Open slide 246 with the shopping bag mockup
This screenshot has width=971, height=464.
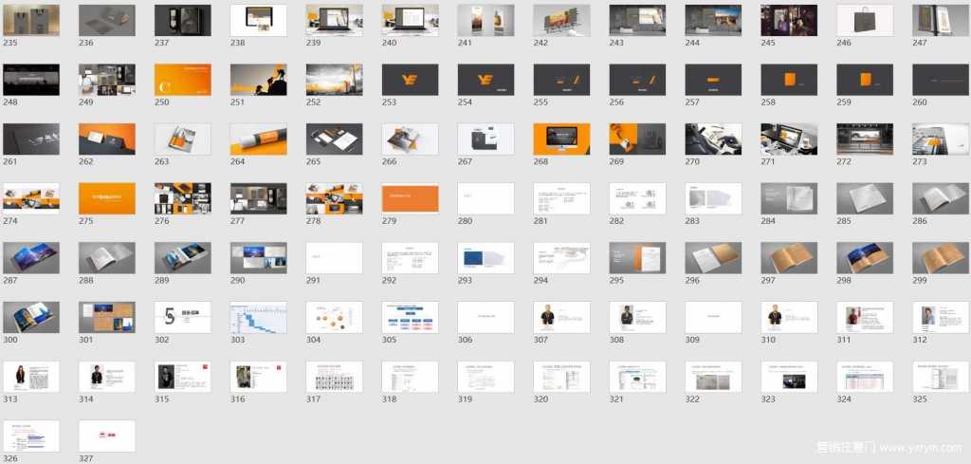pyautogui.click(x=865, y=20)
